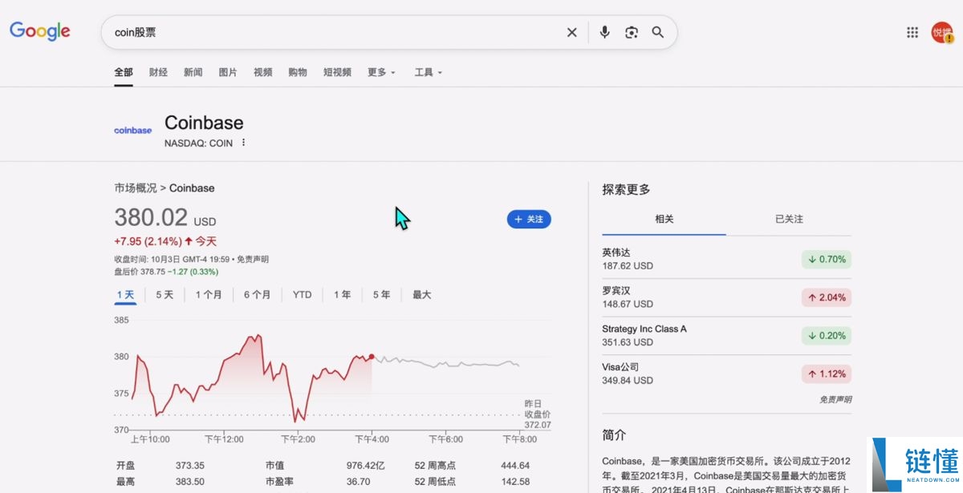Select the 1年 chart range

click(342, 294)
